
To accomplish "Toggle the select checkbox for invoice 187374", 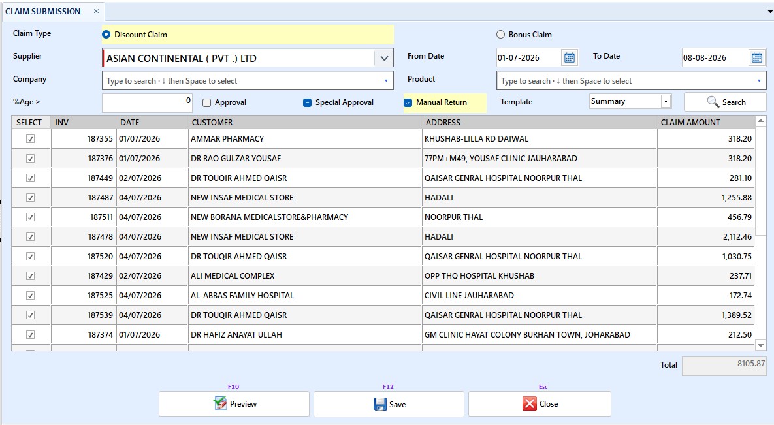I will pos(30,335).
